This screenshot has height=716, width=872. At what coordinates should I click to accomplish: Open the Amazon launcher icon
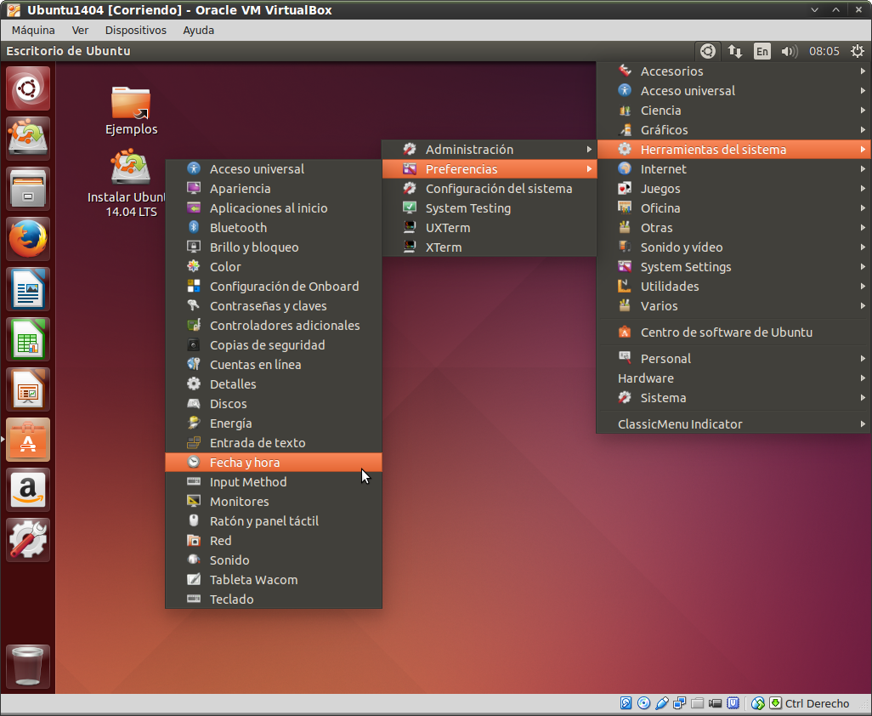coord(29,490)
